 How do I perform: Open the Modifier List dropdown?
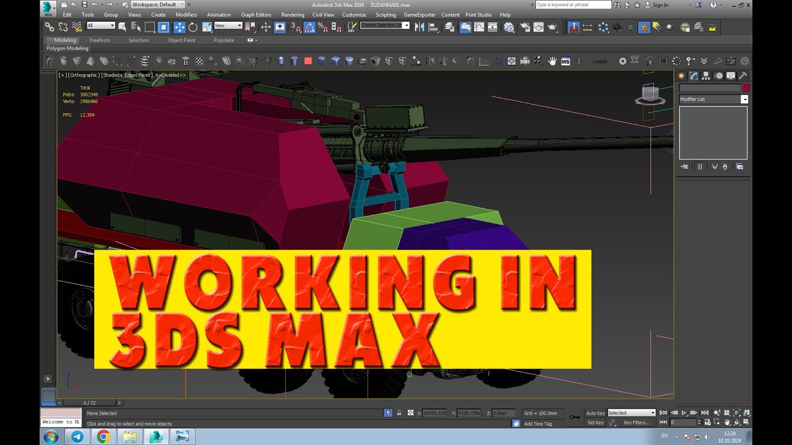713,99
